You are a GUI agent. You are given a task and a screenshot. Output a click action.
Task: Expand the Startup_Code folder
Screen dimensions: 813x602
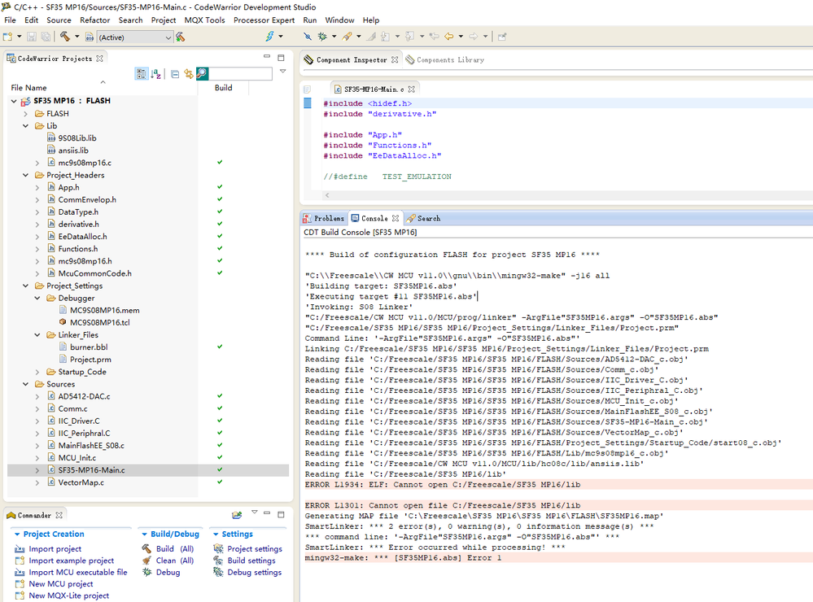coord(38,372)
